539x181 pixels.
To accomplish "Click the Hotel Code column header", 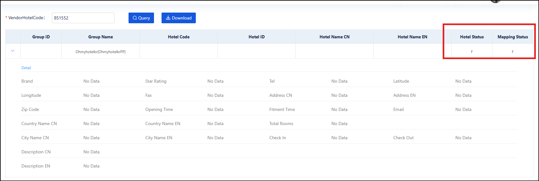I will tap(179, 37).
